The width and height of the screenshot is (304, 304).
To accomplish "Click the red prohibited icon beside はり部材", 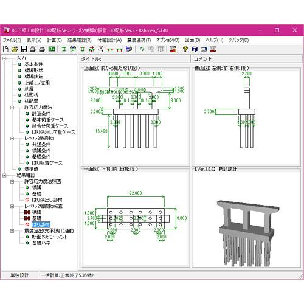I will pos(27,224).
